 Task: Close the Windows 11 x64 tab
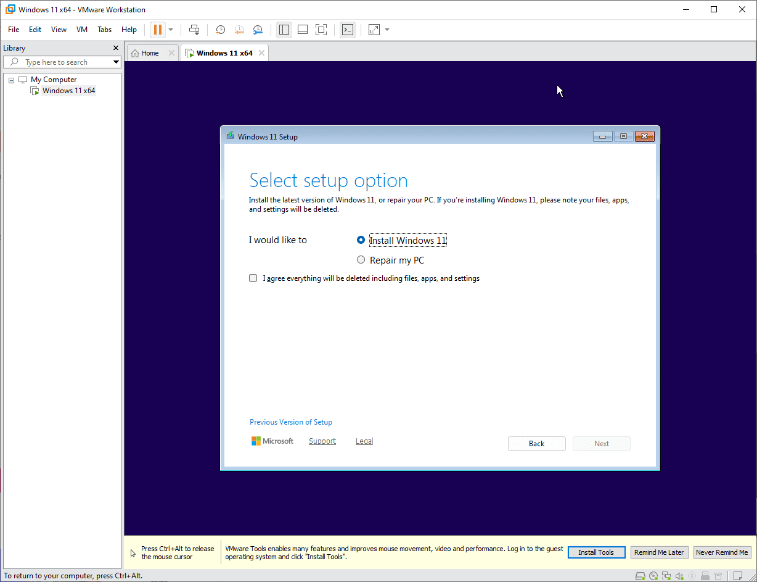click(x=261, y=53)
